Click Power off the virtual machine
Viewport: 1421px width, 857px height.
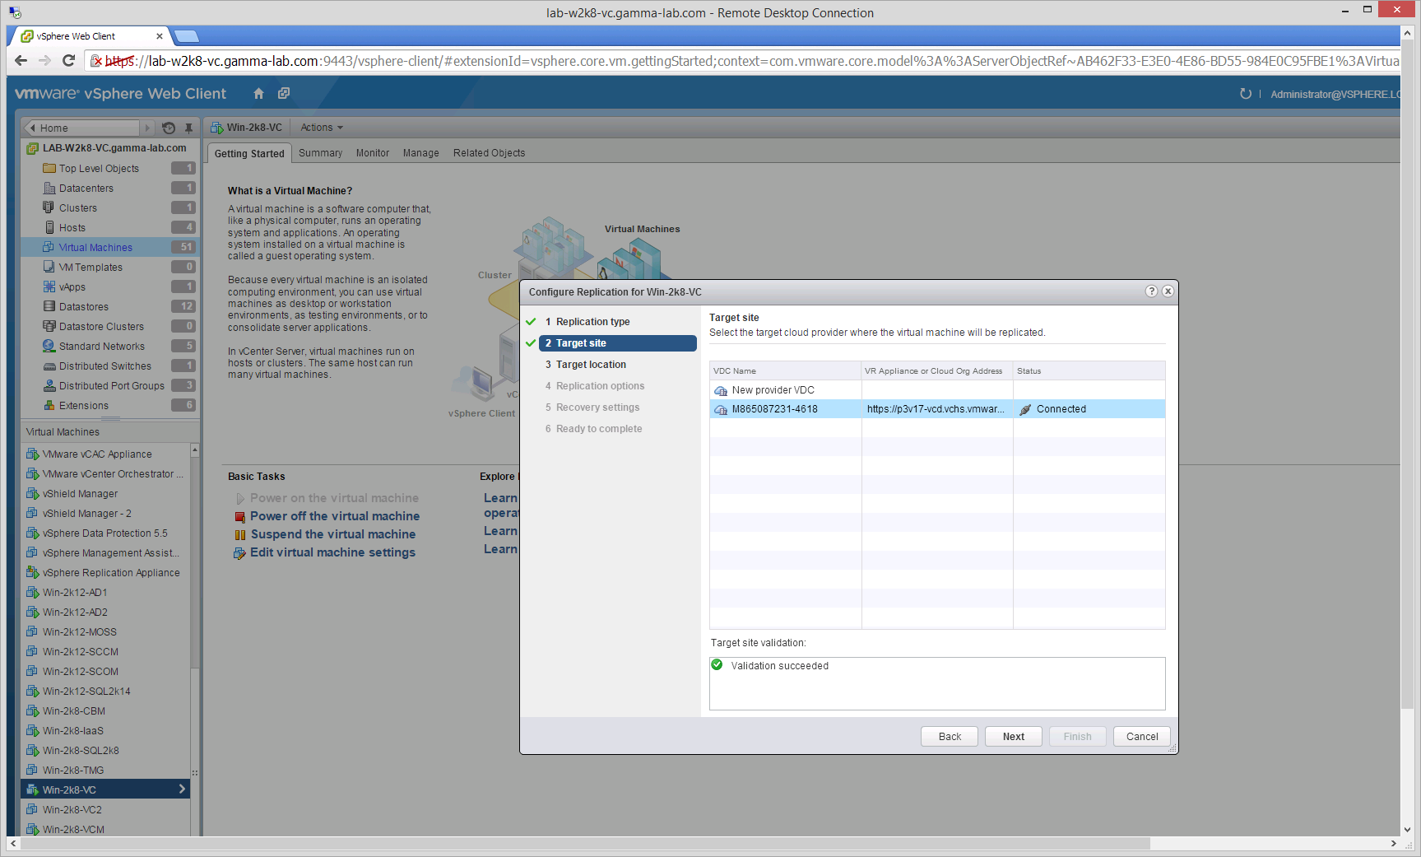[335, 516]
